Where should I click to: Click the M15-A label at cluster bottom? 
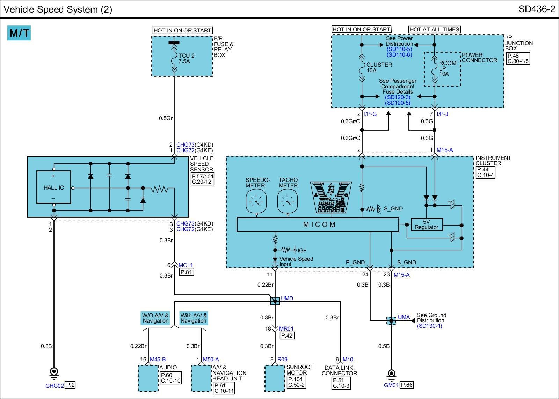click(402, 275)
